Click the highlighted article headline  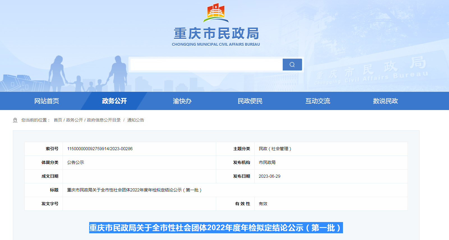click(x=216, y=228)
